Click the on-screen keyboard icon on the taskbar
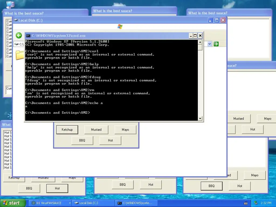276x207 pixels. click(246, 203)
